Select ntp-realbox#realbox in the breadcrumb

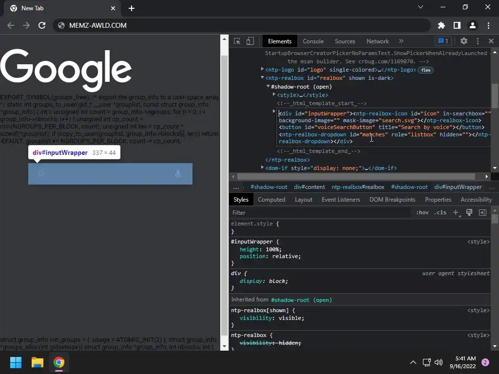coord(358,187)
